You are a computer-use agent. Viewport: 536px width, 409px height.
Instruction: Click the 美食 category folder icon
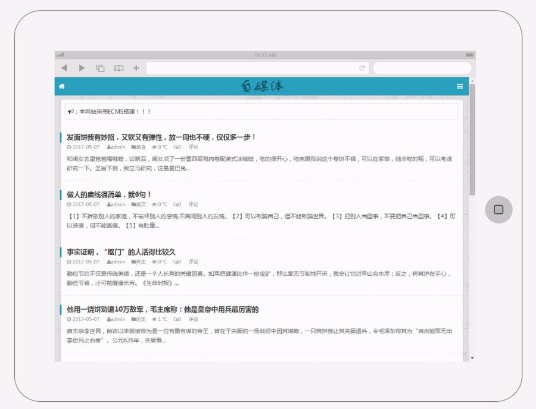pyautogui.click(x=132, y=146)
